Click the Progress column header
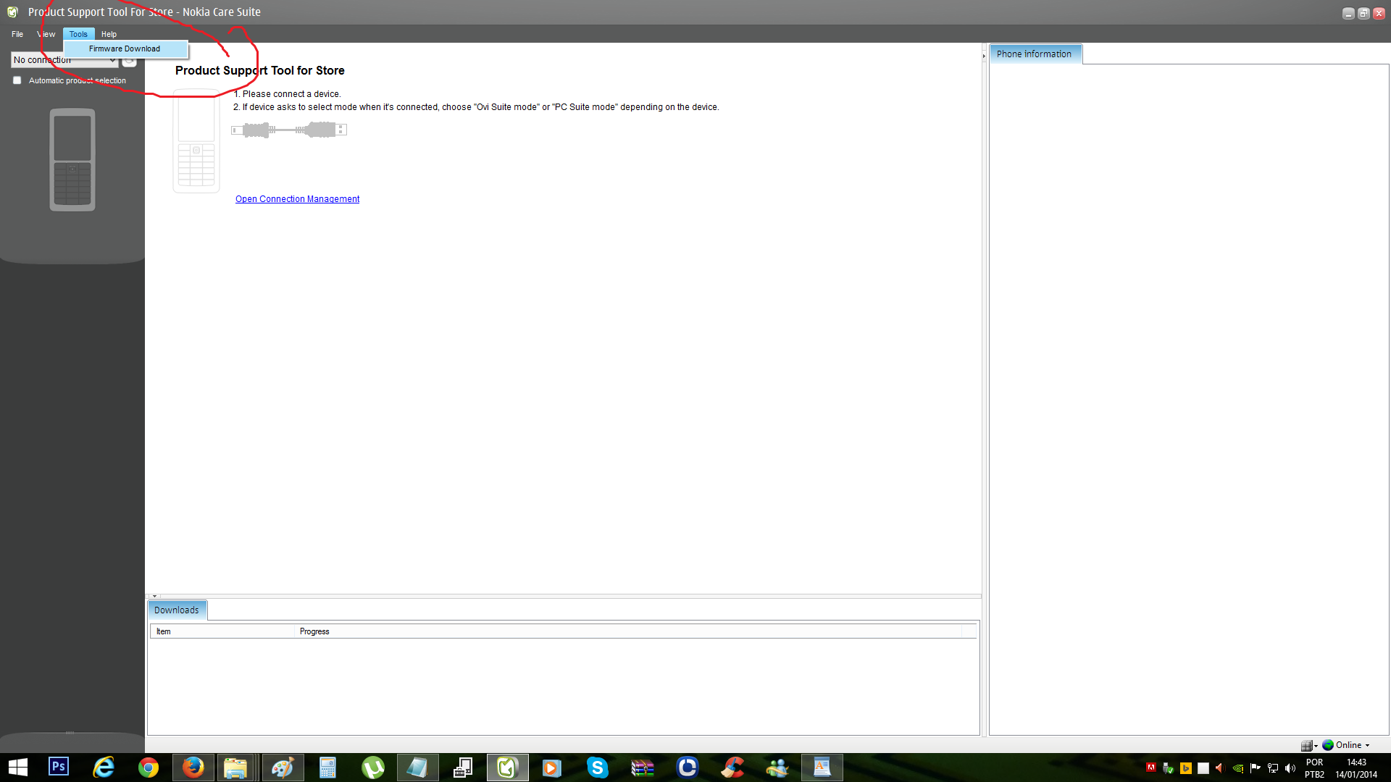The height and width of the screenshot is (782, 1391). (x=314, y=631)
